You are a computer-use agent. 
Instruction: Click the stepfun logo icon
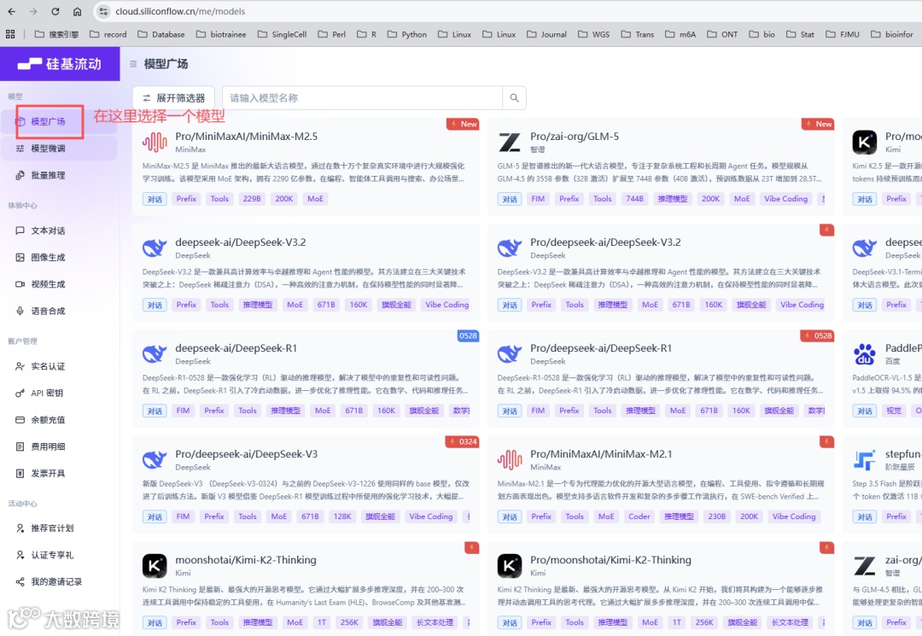(864, 459)
